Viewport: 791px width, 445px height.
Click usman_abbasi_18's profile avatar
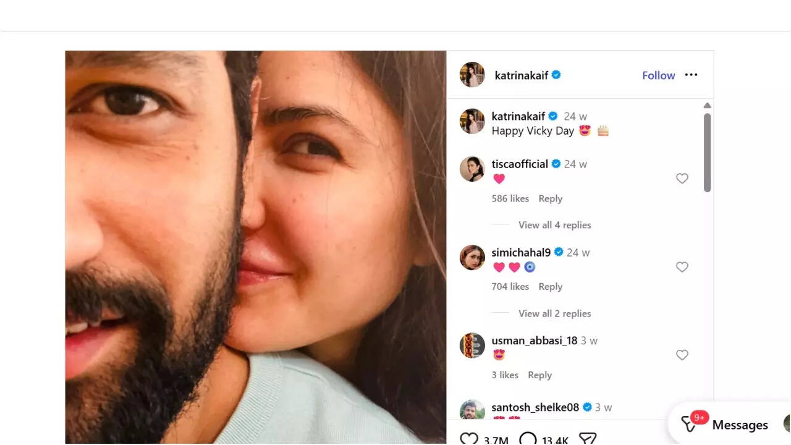pos(472,345)
